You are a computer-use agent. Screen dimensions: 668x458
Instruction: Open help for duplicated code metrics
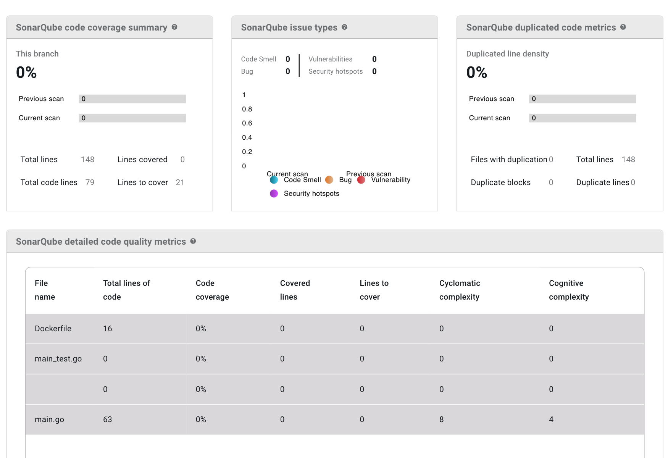(624, 27)
